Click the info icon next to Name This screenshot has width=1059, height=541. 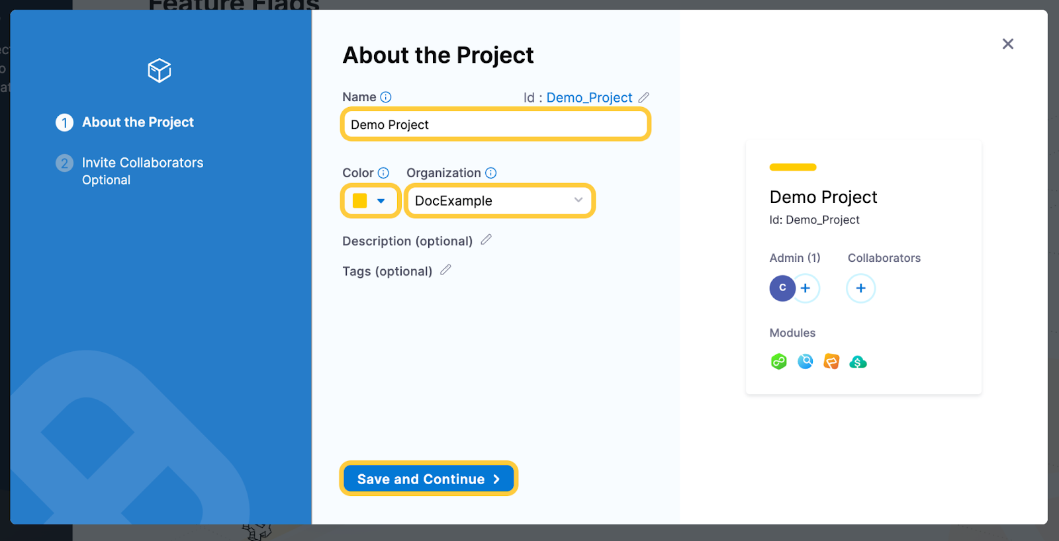pos(386,97)
